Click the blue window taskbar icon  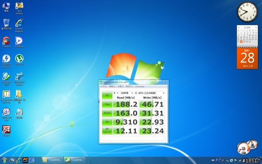32,160
